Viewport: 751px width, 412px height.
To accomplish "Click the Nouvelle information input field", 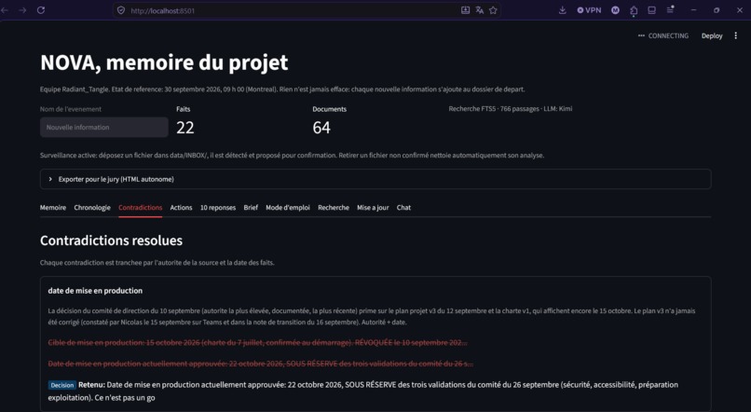I will tap(104, 128).
